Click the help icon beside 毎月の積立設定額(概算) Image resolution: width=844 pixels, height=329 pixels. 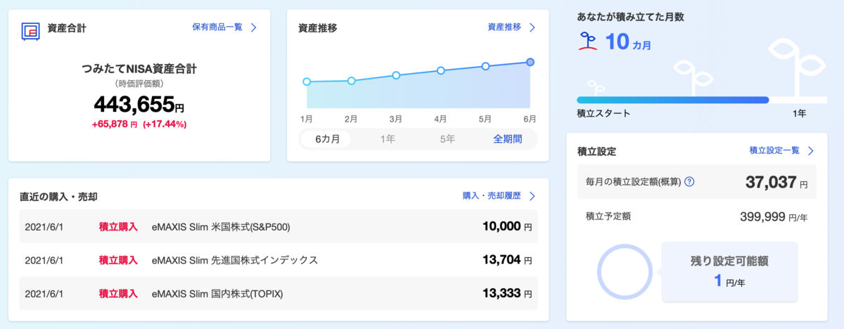pyautogui.click(x=689, y=182)
